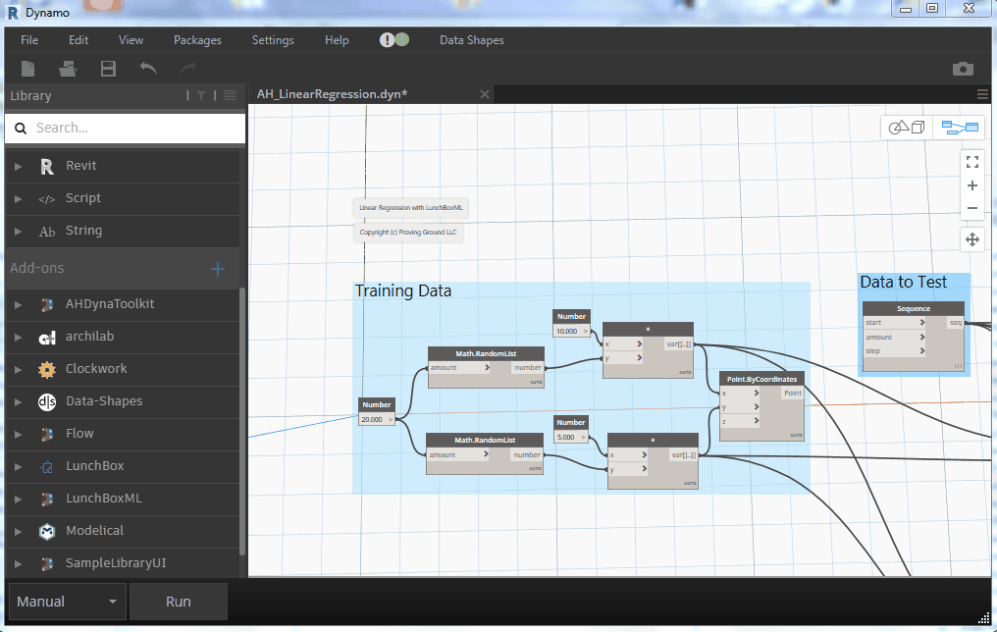Activate the pan mode icon

click(x=972, y=239)
